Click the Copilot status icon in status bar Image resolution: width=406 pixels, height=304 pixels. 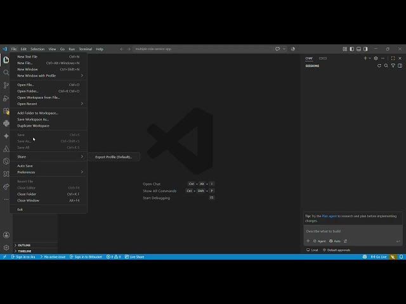click(365, 256)
